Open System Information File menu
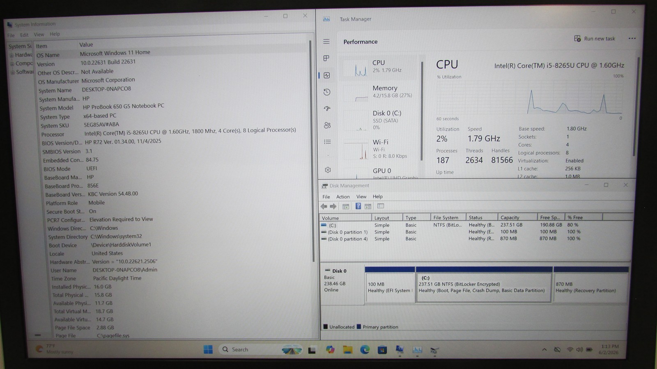The image size is (657, 369). point(11,35)
